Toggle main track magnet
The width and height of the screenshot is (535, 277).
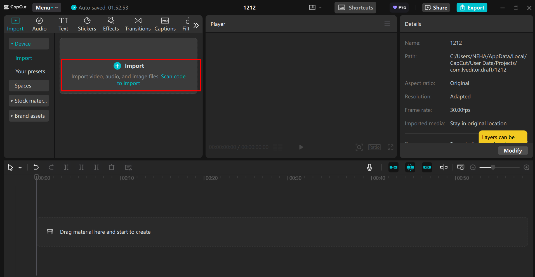click(393, 167)
